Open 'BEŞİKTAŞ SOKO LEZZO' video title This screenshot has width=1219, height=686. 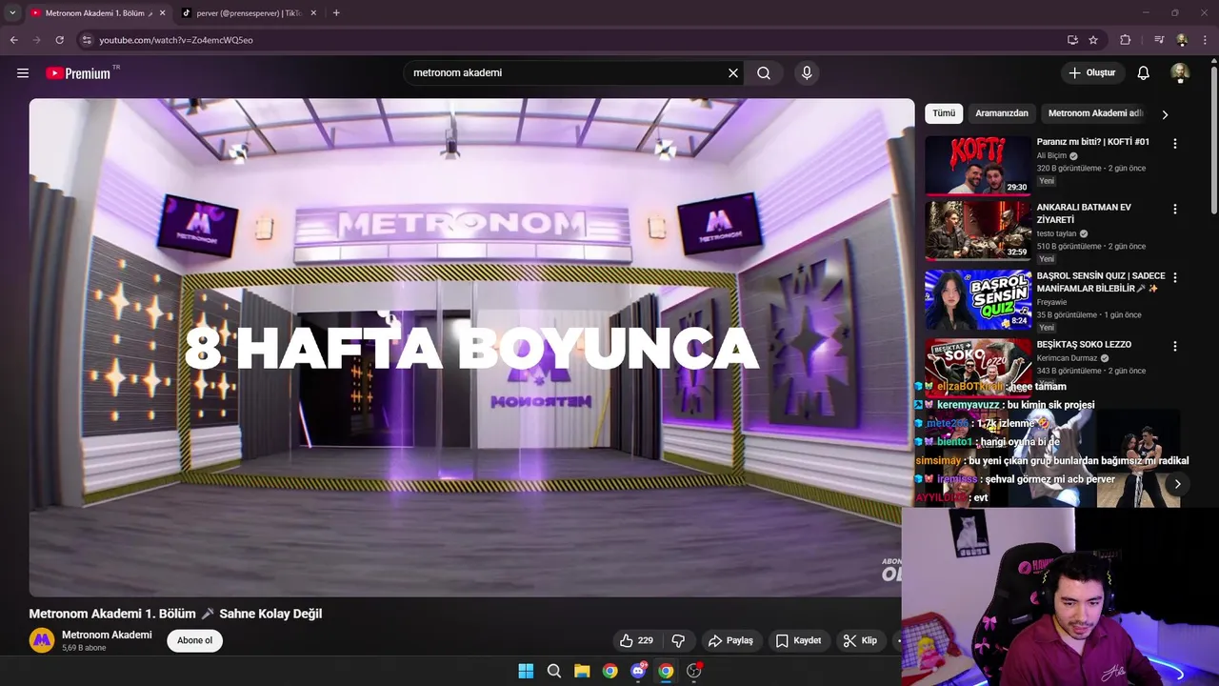1084,345
